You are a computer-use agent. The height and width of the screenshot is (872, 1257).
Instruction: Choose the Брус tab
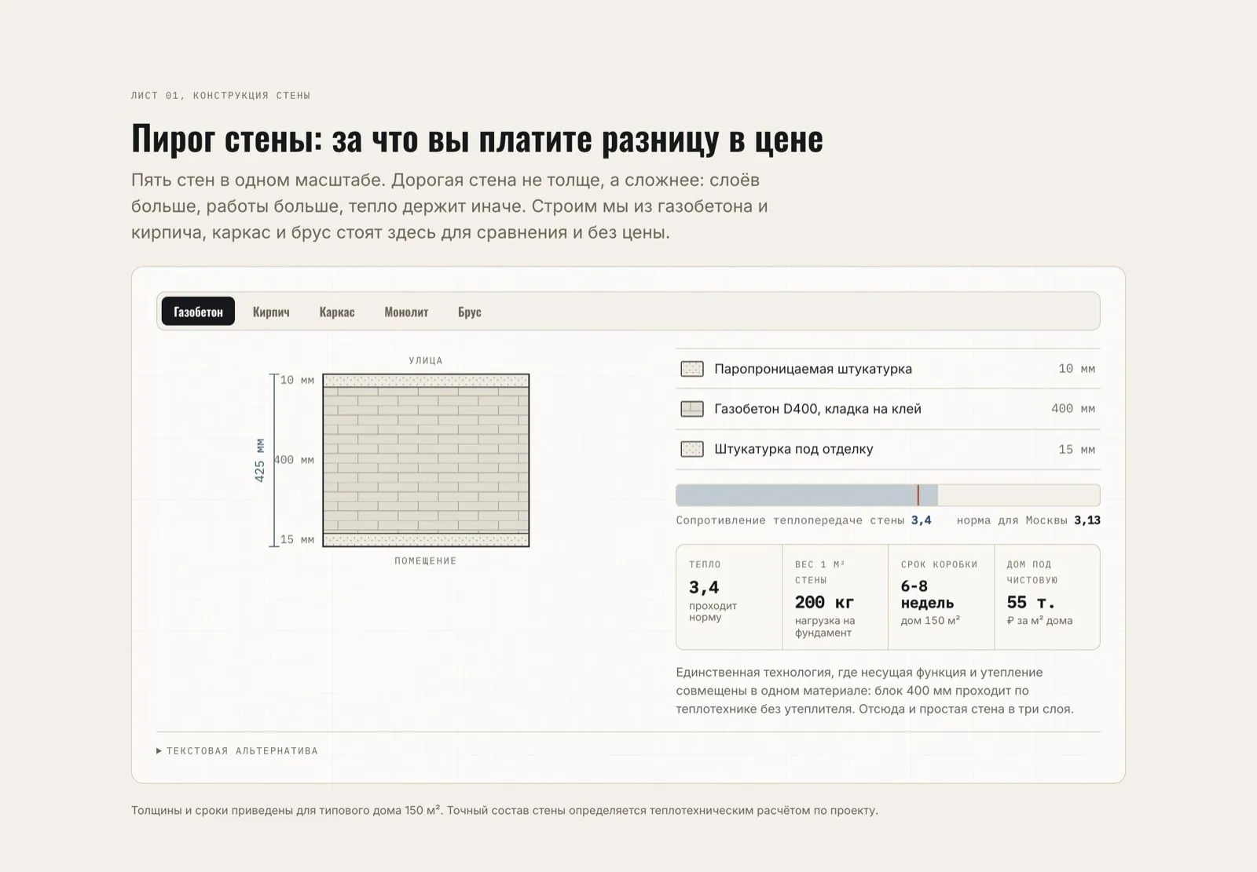470,312
